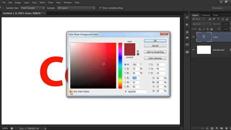The width and height of the screenshot is (231, 130).
Task: Filter layers by smart object icon
Action: (x=227, y=19)
